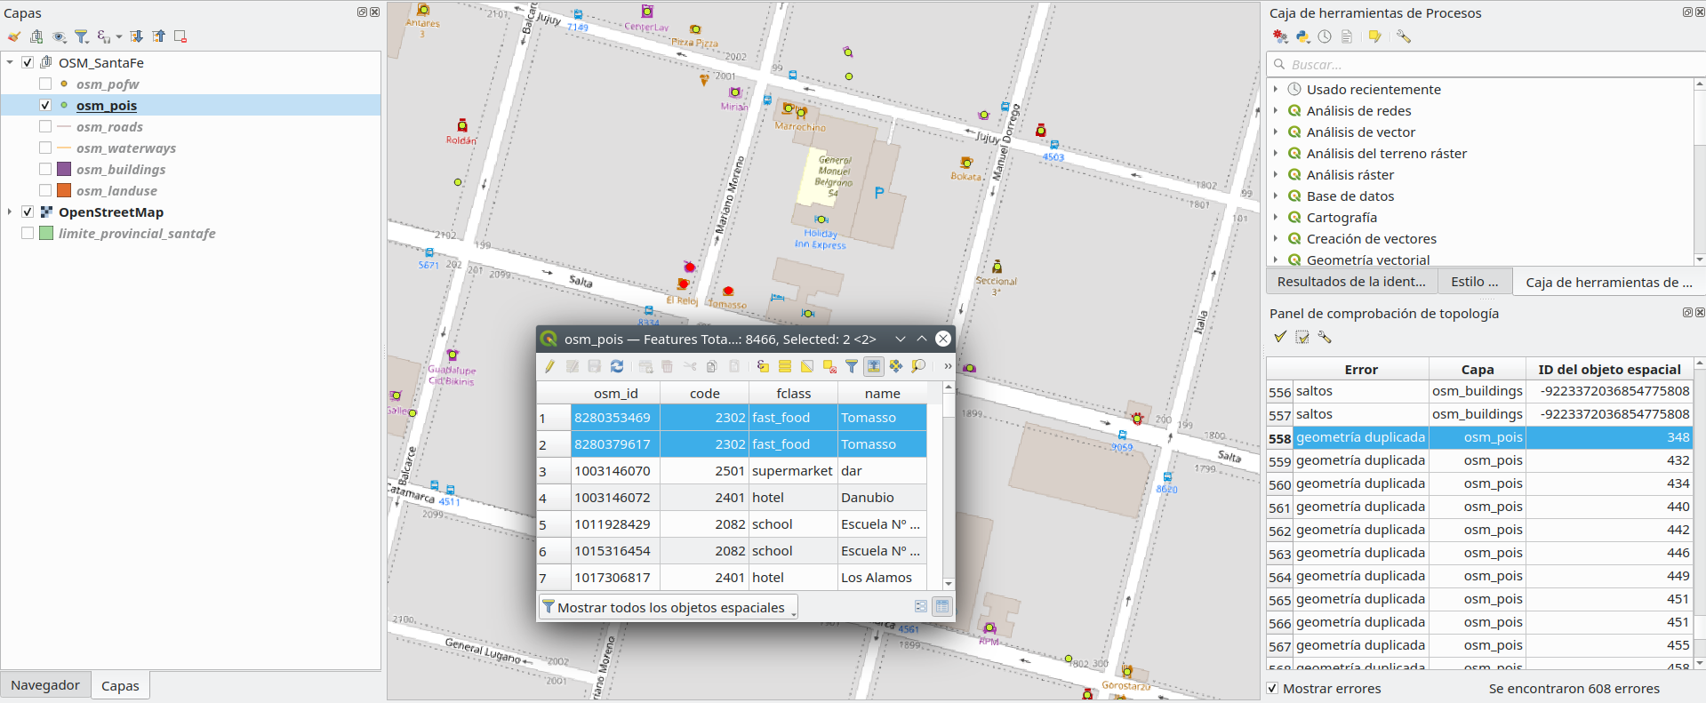Sort table by fclass column header
The image size is (1706, 703).
click(x=793, y=393)
